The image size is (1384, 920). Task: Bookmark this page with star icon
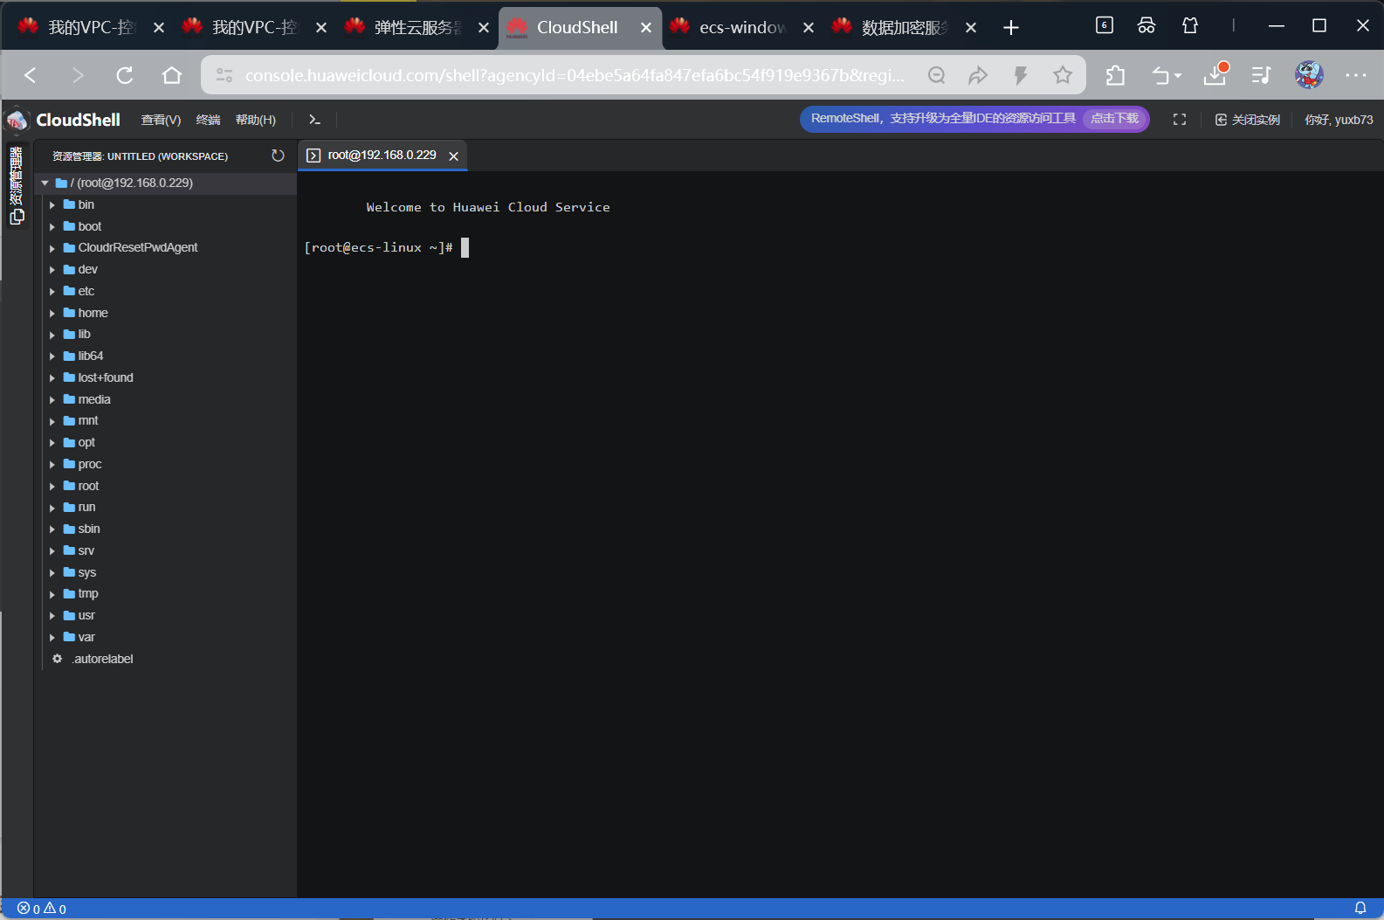click(1063, 75)
